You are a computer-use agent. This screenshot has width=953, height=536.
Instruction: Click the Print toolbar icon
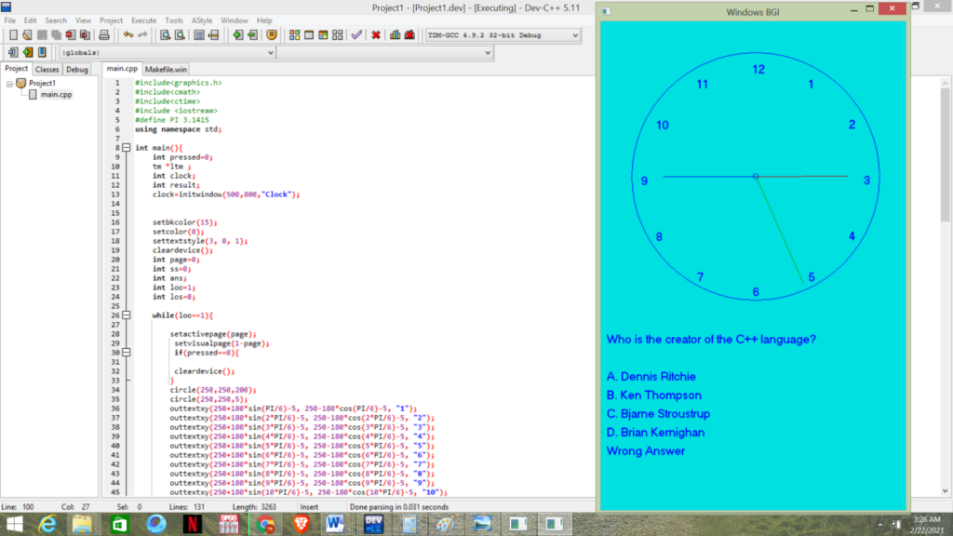coord(104,35)
